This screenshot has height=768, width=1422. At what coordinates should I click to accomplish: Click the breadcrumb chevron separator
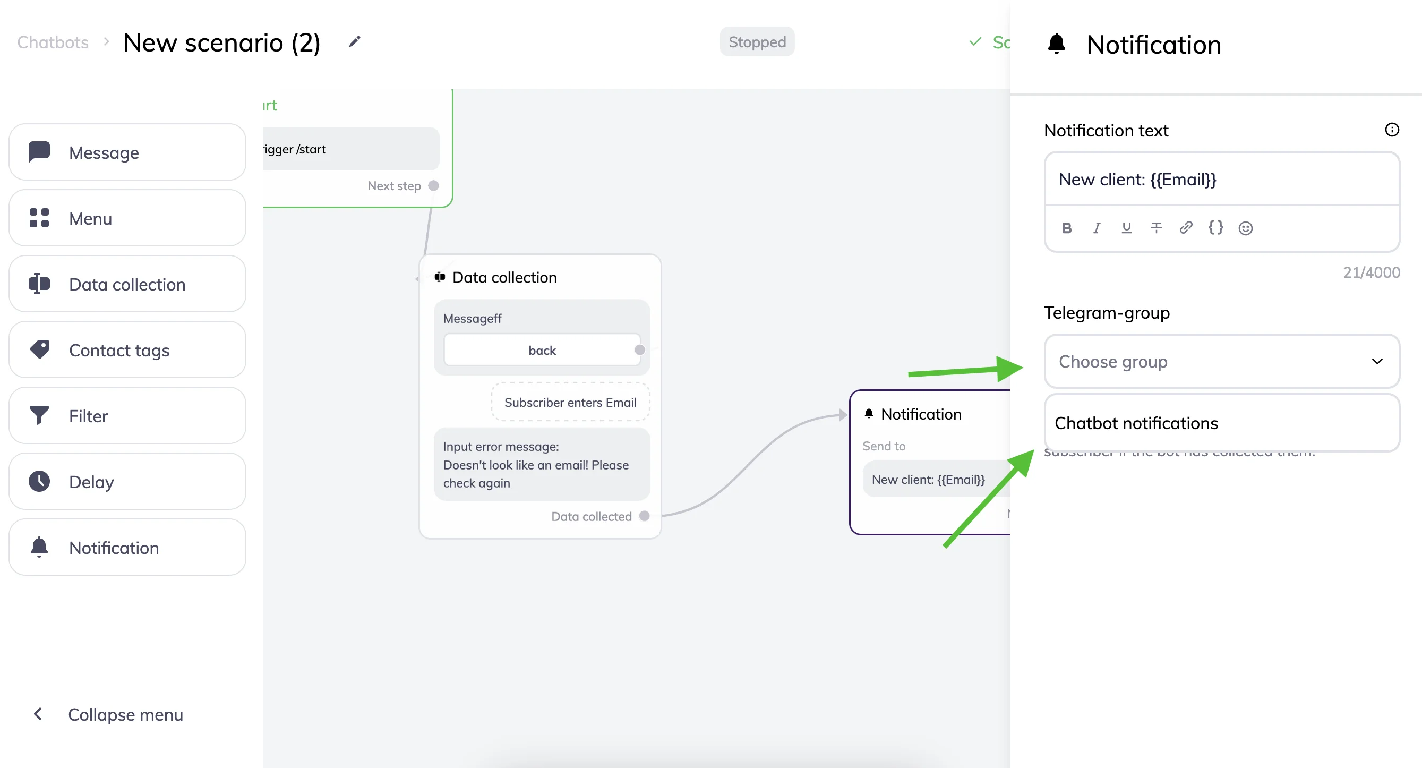pos(106,42)
